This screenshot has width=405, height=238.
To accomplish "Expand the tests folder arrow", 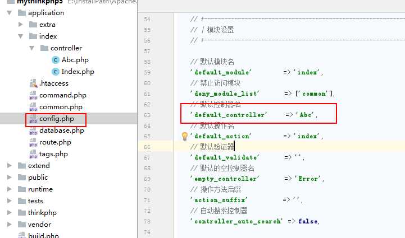I will [10, 200].
